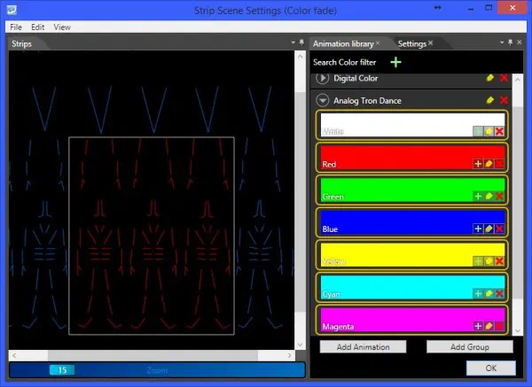
Task: Select the Cyan color animation swatch
Action: point(412,287)
